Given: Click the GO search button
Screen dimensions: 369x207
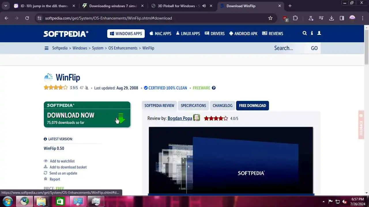Looking at the screenshot, I should pos(314,48).
